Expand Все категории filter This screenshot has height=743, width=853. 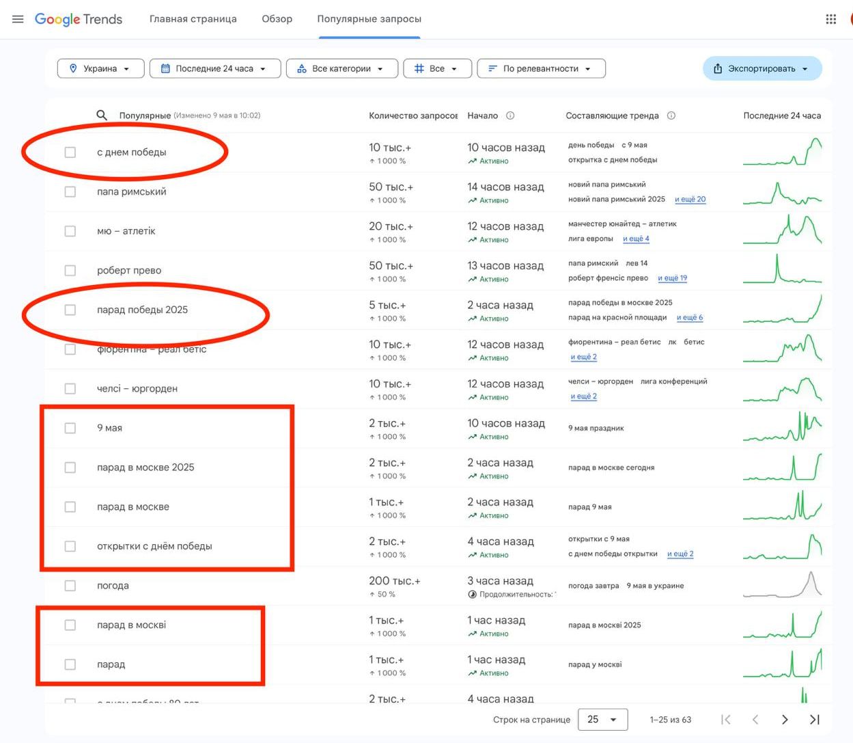coord(341,68)
